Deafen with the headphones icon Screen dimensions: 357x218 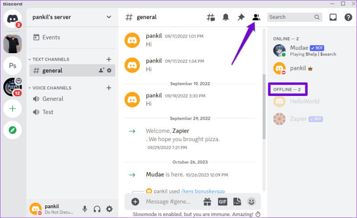(x=97, y=209)
